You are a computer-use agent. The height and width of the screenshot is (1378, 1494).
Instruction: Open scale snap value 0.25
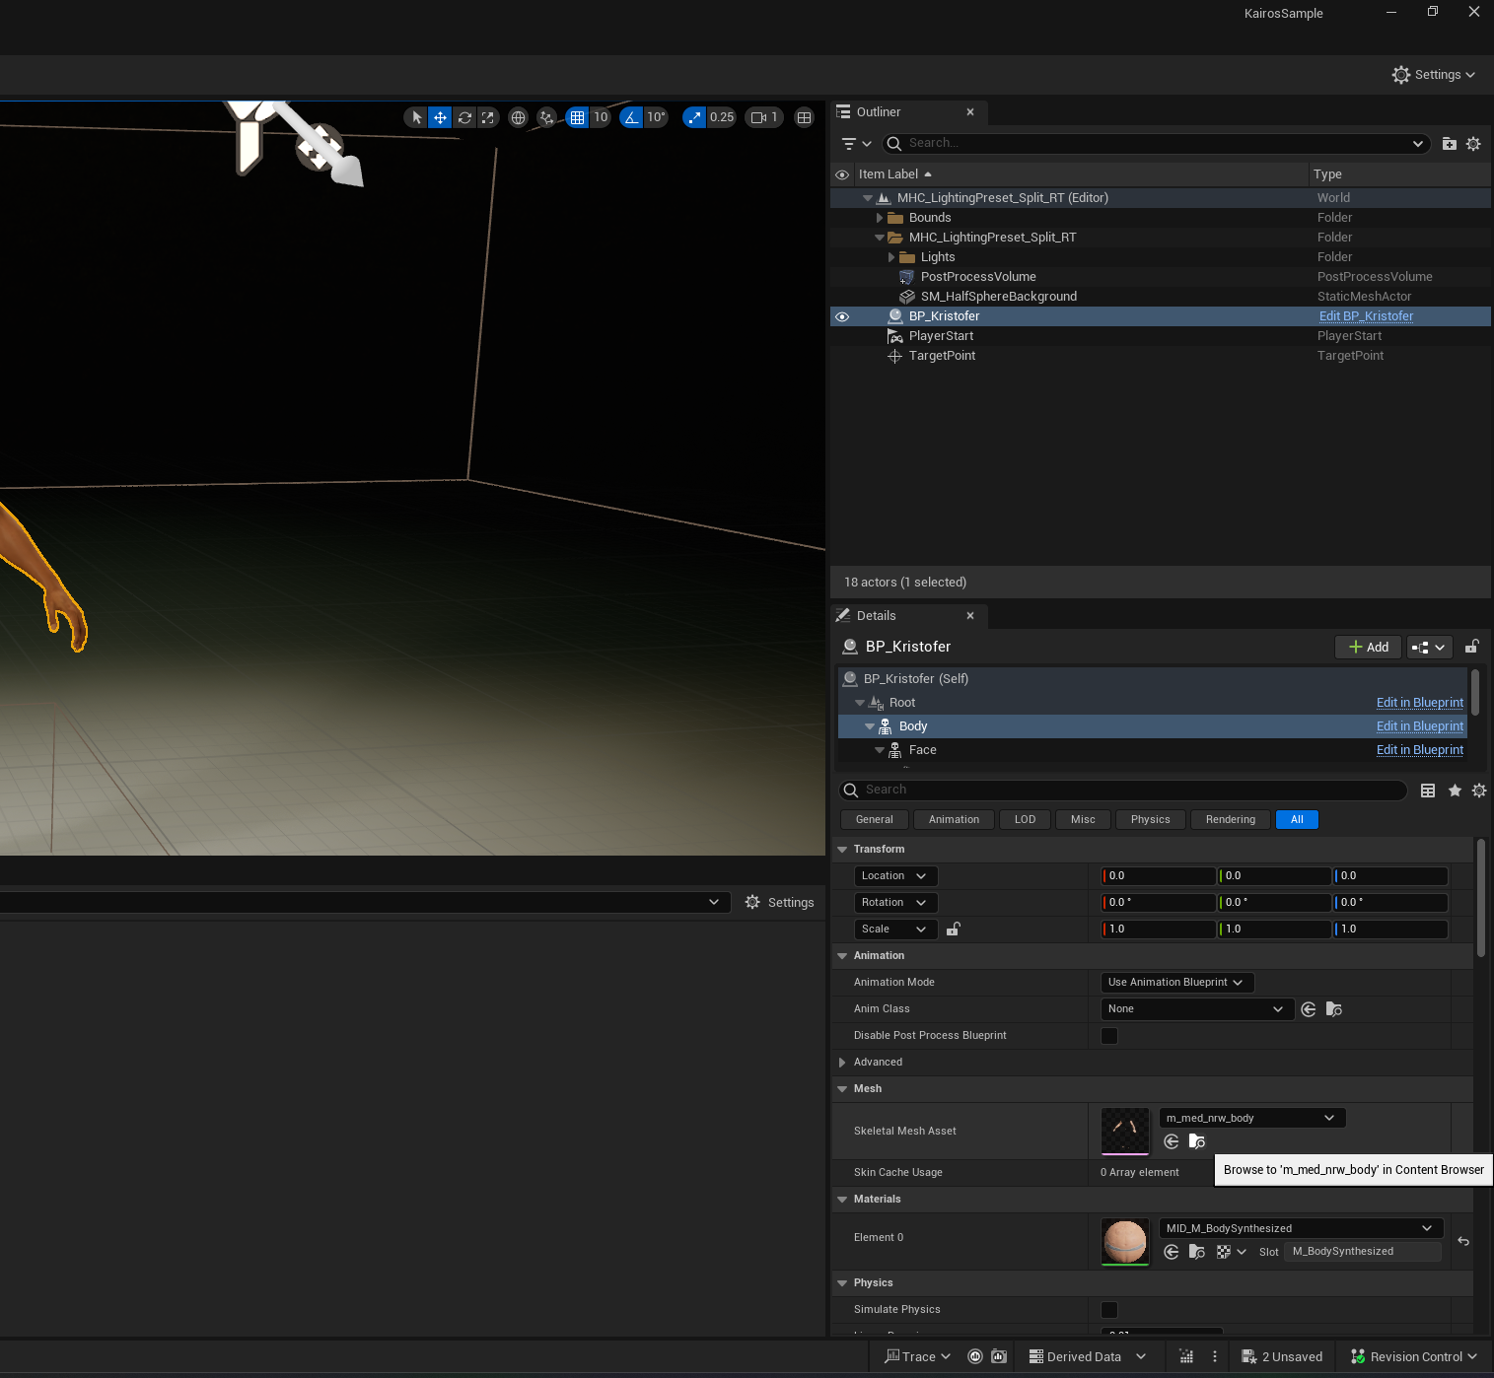pyautogui.click(x=722, y=117)
